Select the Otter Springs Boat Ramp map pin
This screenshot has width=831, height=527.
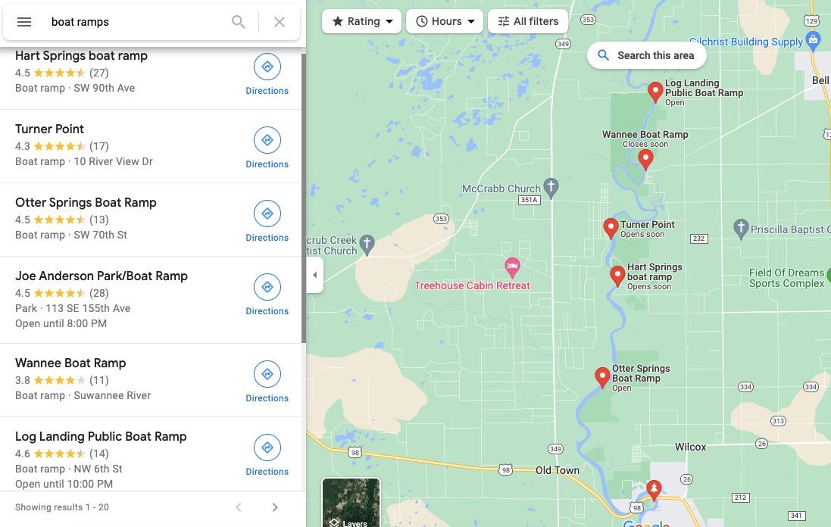click(x=602, y=377)
